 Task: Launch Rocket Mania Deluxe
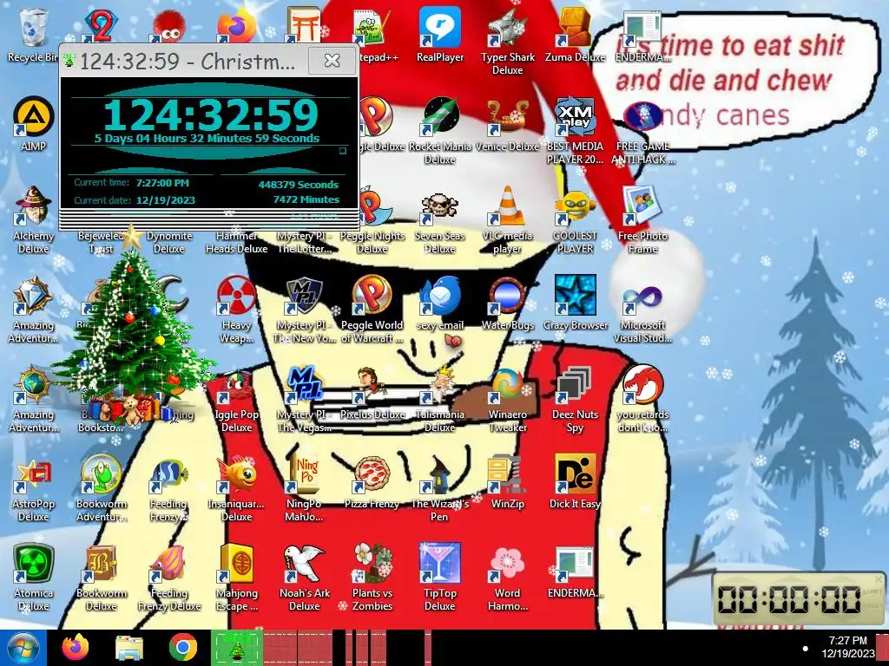click(440, 130)
